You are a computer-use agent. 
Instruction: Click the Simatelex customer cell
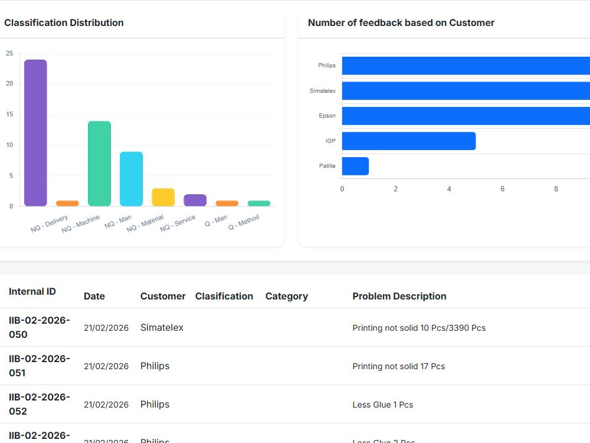(162, 327)
